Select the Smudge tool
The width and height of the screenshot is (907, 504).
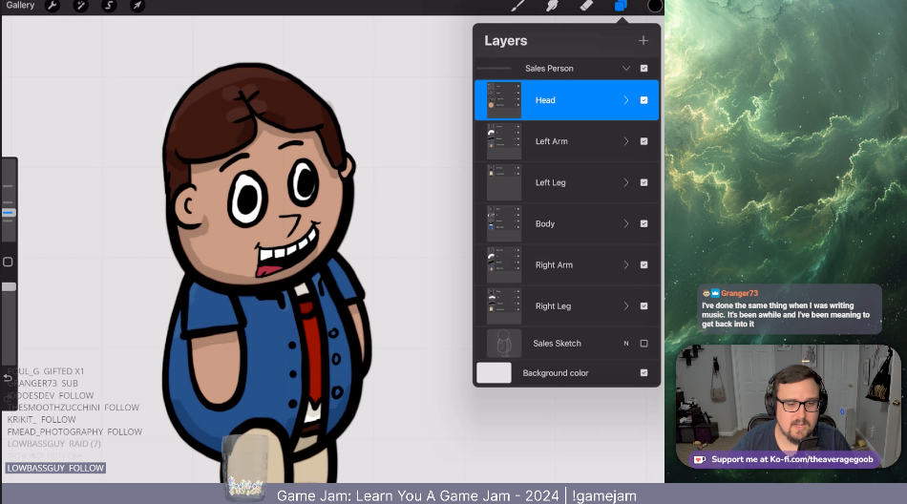[552, 6]
